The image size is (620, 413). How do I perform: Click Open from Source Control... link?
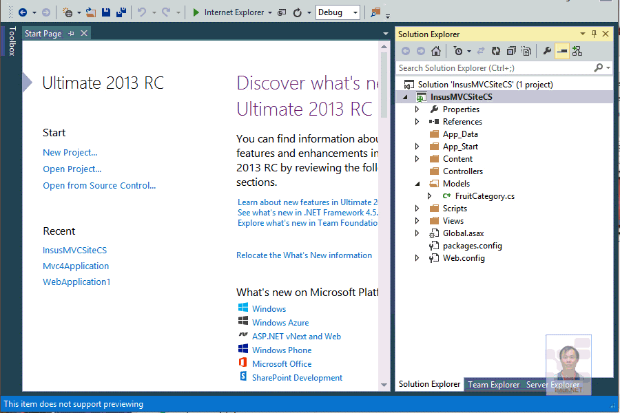[99, 186]
